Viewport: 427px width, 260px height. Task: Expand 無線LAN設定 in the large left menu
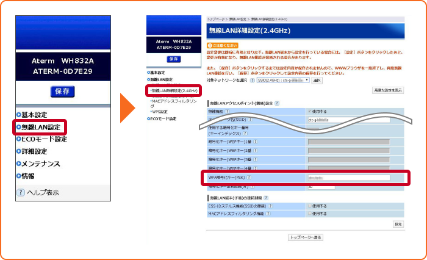(x=41, y=128)
